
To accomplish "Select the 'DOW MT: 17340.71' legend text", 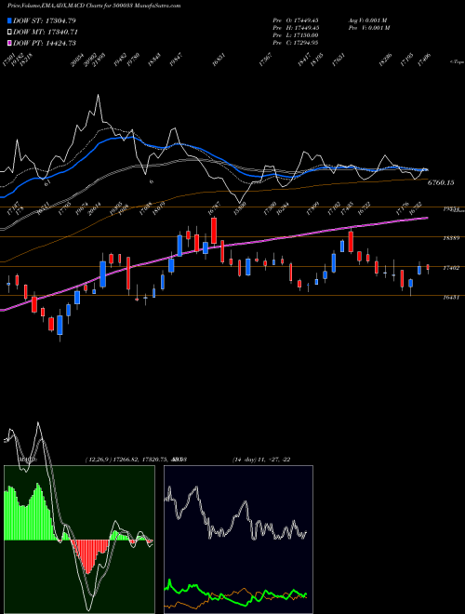I will (45, 33).
